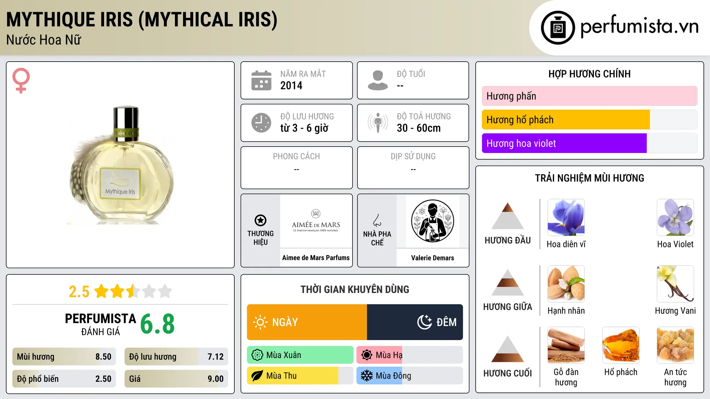
Task: Click the Aimee de Mars Parfums brand name
Action: point(316,258)
